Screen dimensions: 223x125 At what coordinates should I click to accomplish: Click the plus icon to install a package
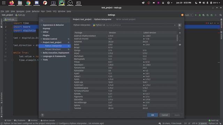(x=180, y=33)
